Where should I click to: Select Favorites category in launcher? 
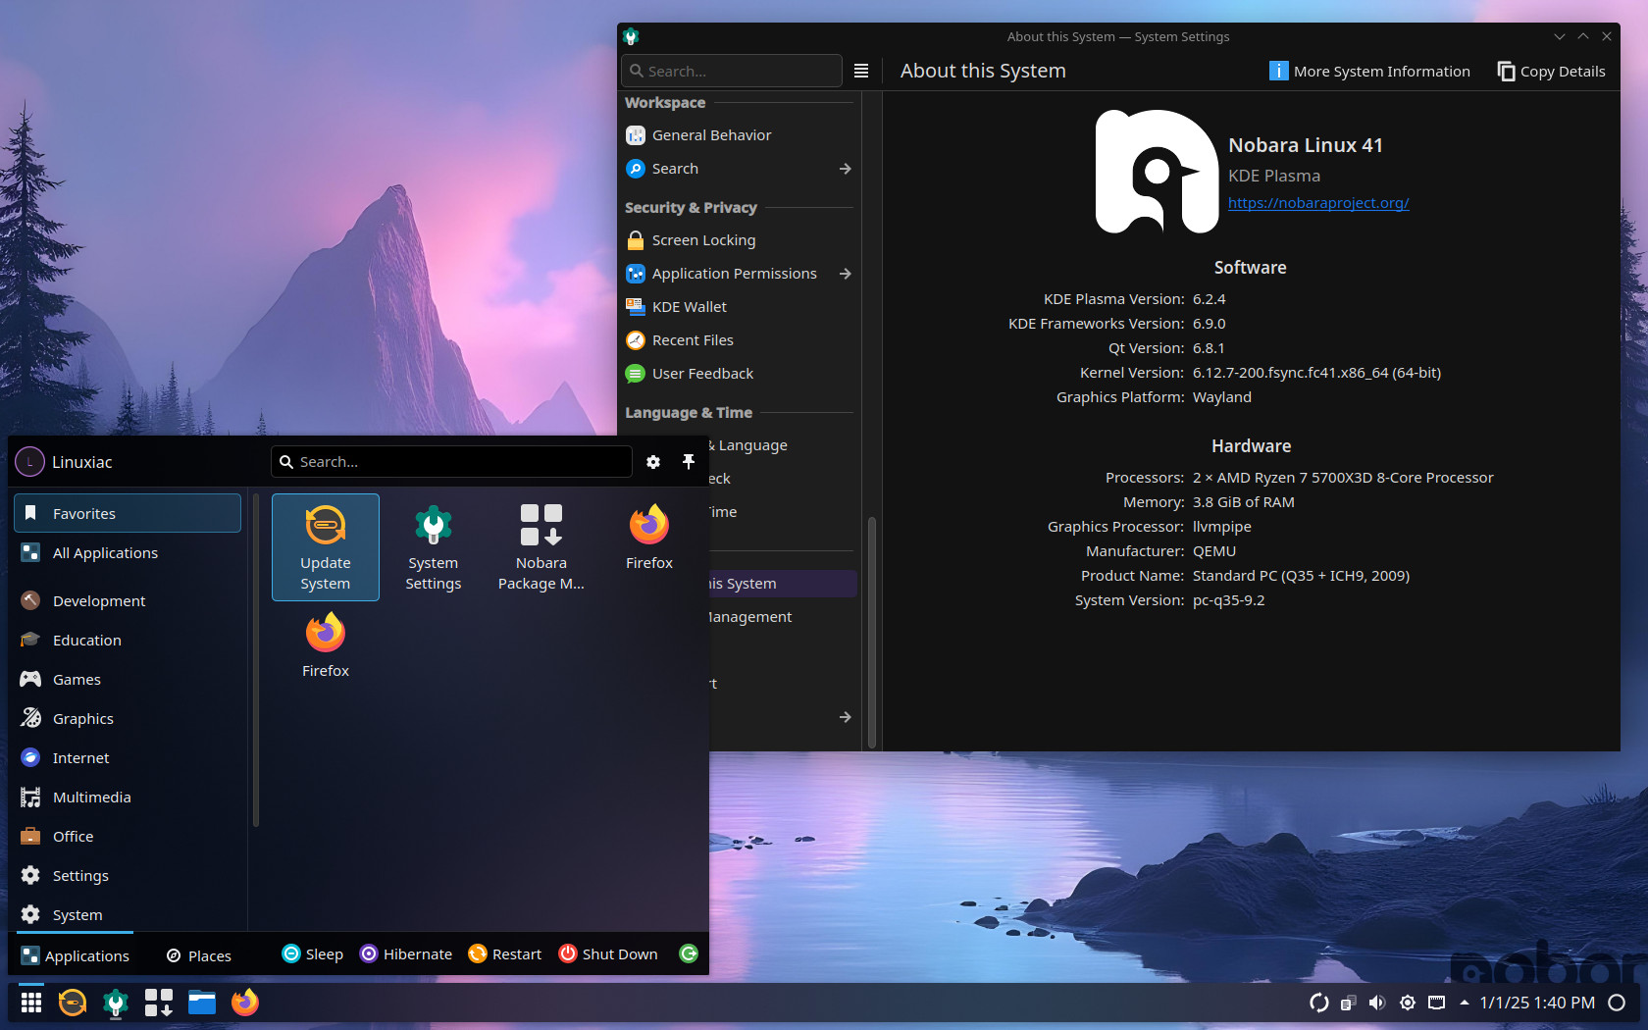click(x=128, y=513)
